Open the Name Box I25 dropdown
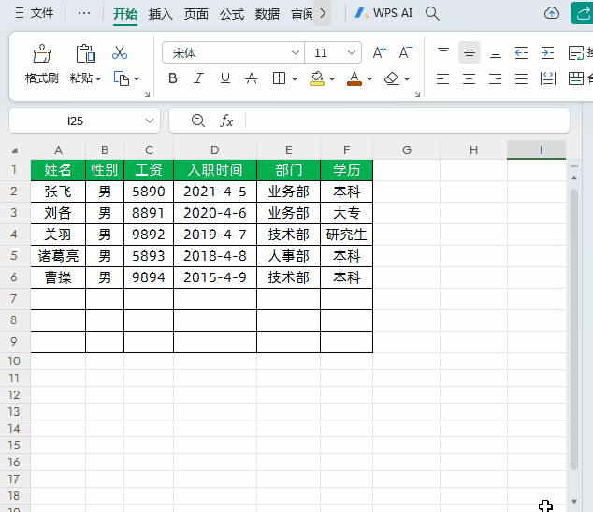Image resolution: width=593 pixels, height=512 pixels. pos(150,121)
